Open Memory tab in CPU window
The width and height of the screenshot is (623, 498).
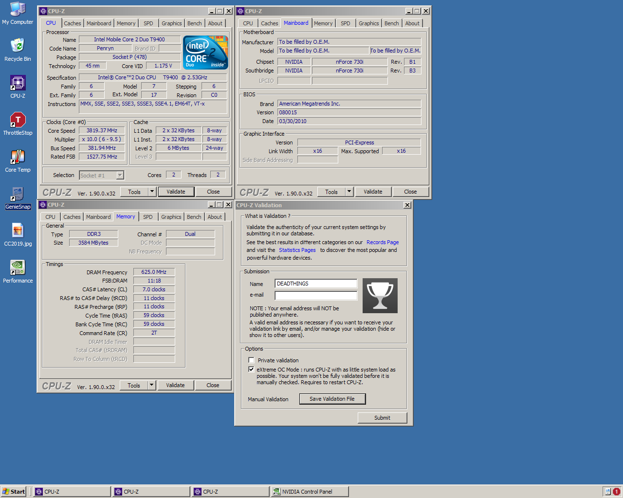(126, 23)
